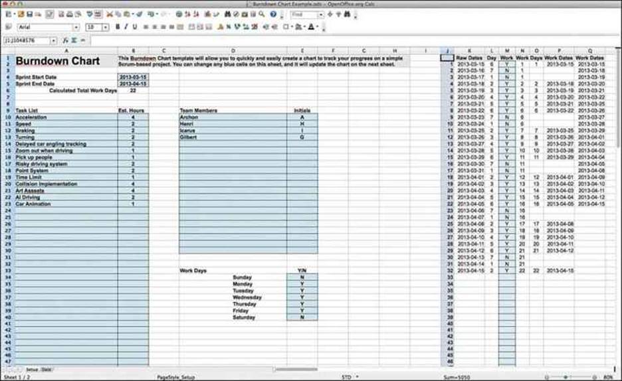Select column D header
The width and height of the screenshot is (622, 381).
click(x=233, y=50)
